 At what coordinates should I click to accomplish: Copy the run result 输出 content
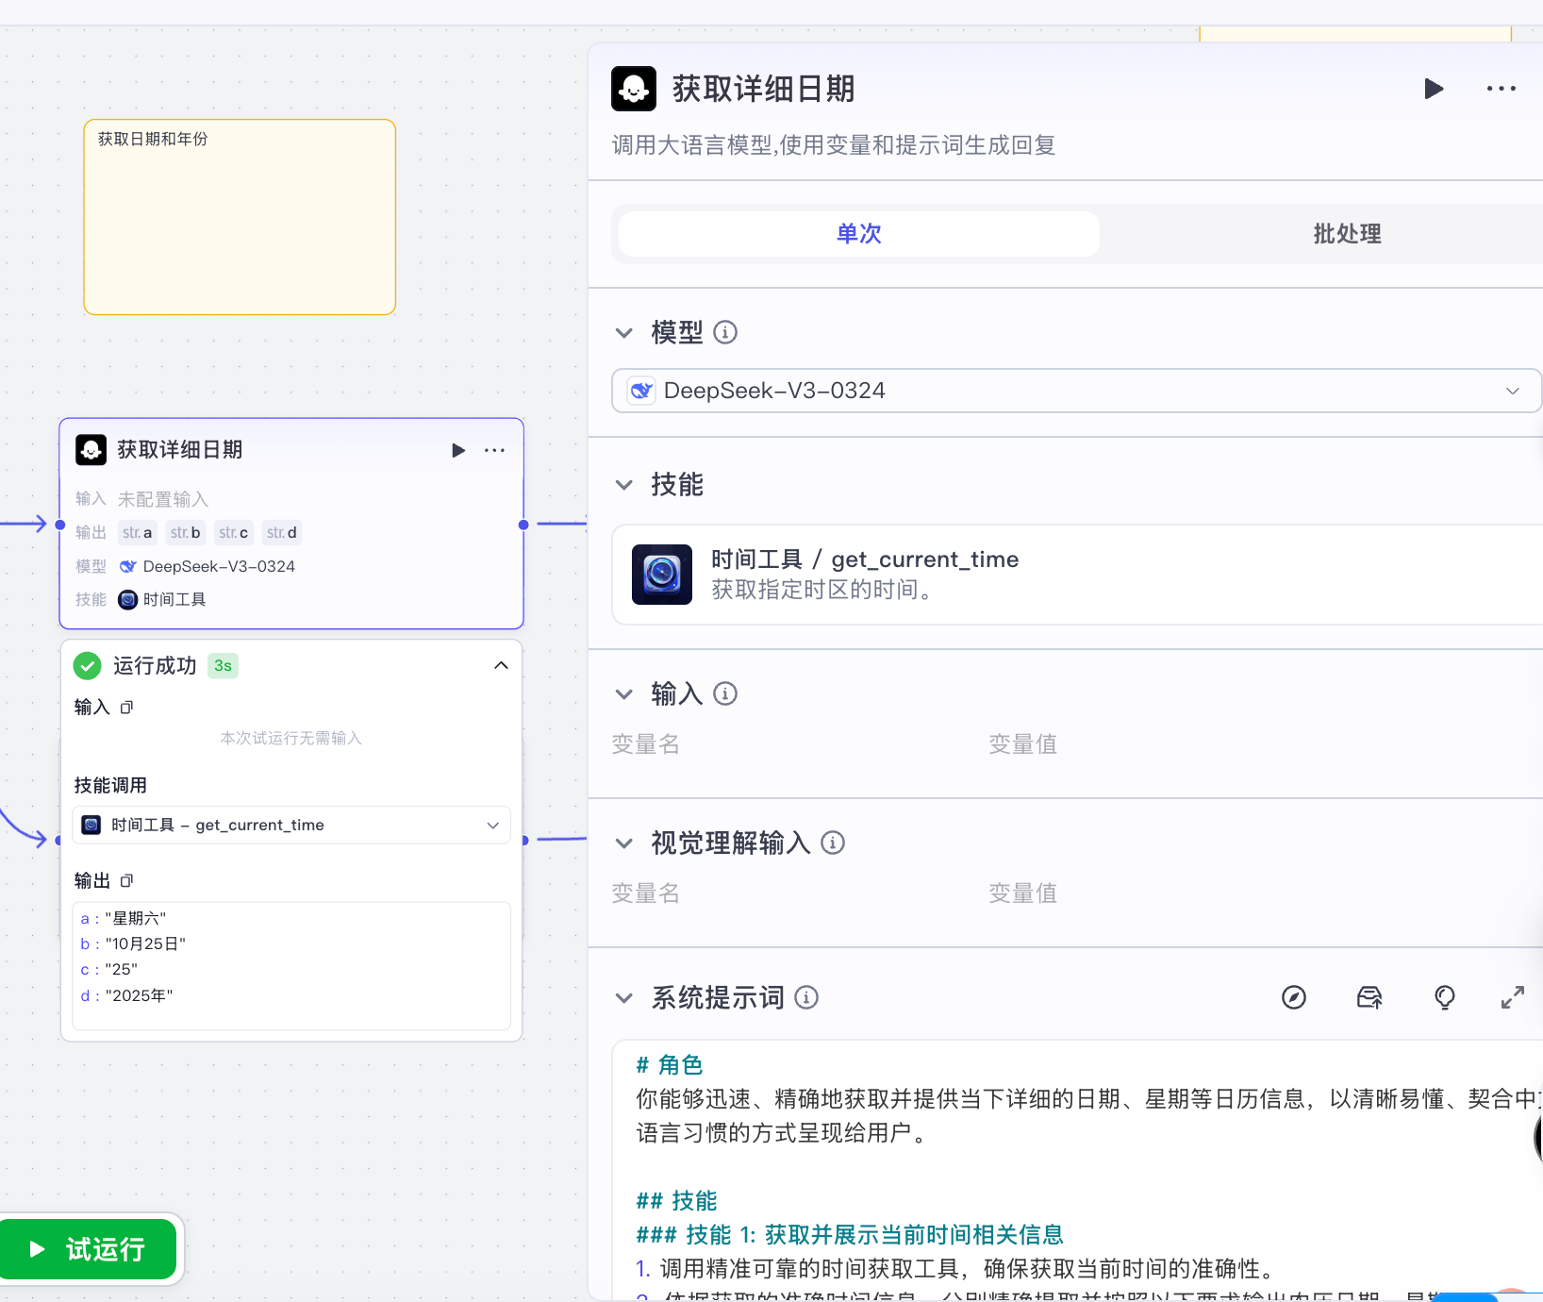[x=127, y=880]
